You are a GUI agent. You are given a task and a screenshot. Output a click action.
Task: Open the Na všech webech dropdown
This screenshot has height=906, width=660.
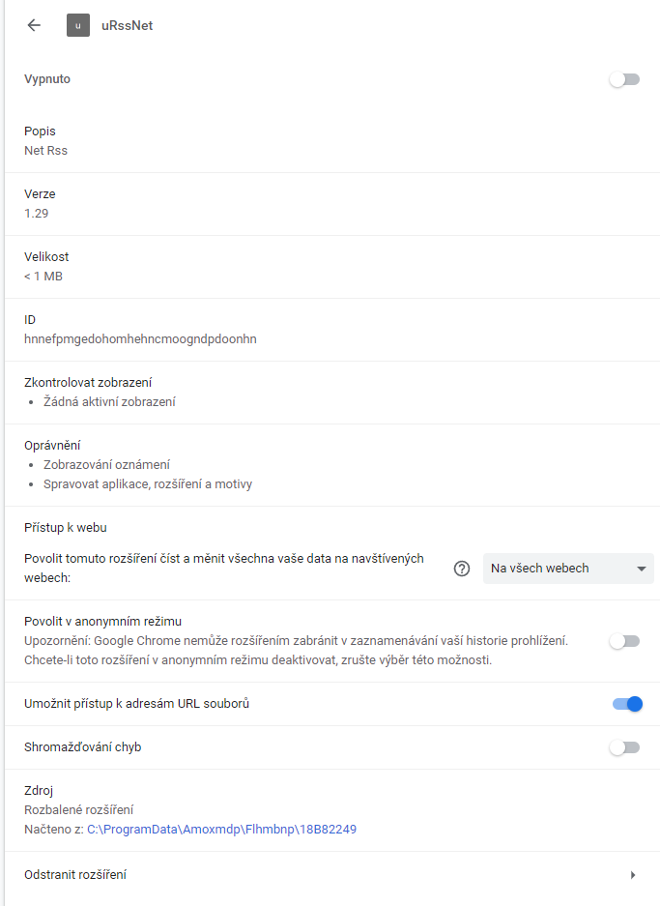[568, 569]
